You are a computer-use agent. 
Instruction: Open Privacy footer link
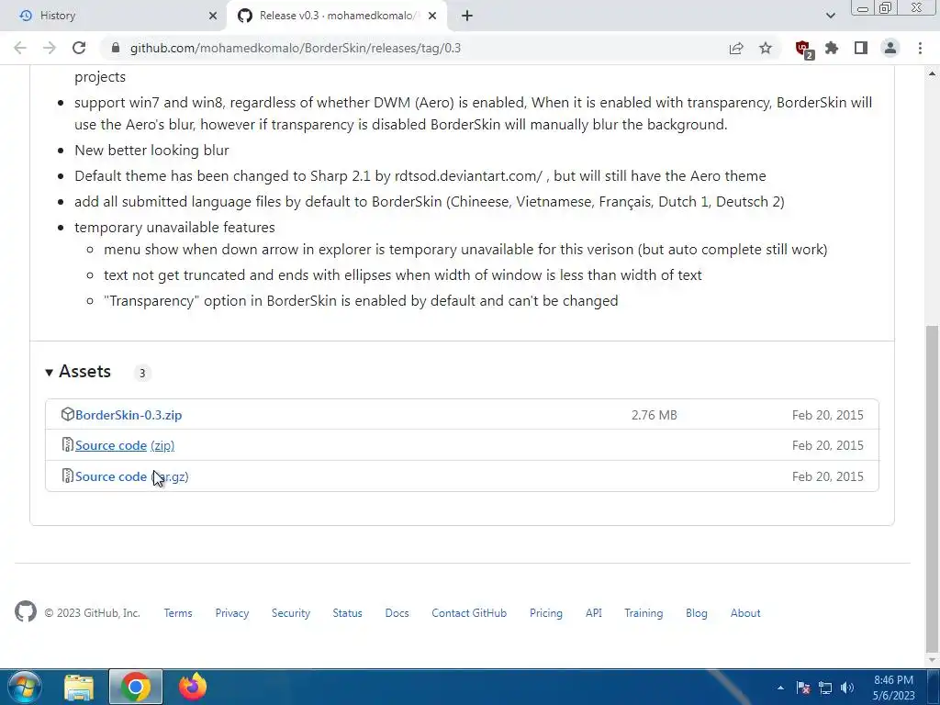pos(232,612)
